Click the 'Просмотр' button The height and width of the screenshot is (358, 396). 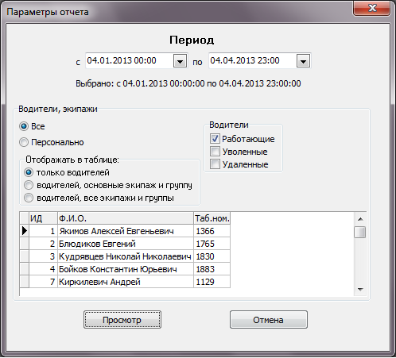pos(122,320)
